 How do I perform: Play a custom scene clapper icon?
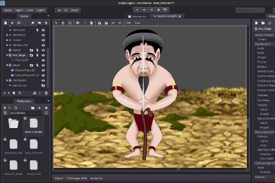[159, 10]
